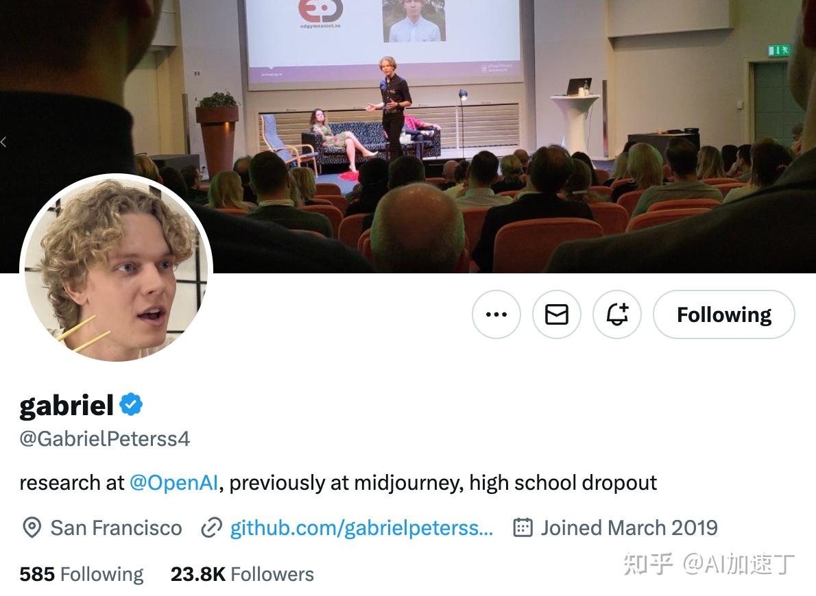Toggle the Following button to unfollow

point(723,314)
